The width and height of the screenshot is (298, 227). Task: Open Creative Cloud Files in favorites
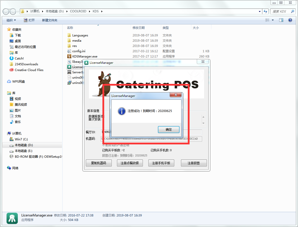(x=29, y=70)
